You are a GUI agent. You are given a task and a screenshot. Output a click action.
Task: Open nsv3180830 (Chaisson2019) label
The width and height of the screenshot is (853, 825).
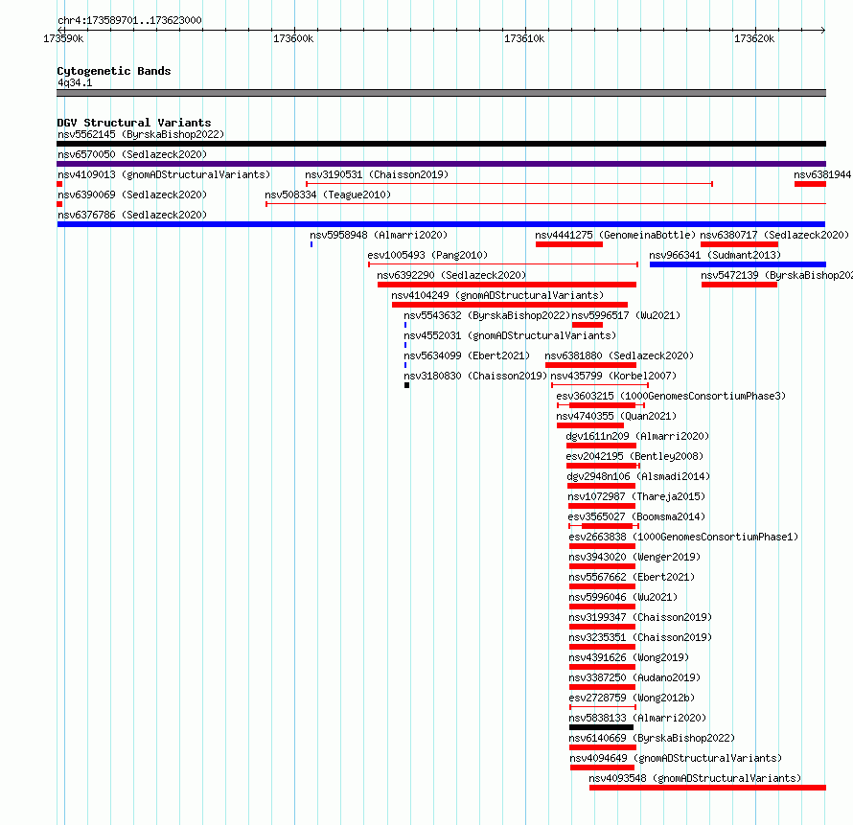475,376
